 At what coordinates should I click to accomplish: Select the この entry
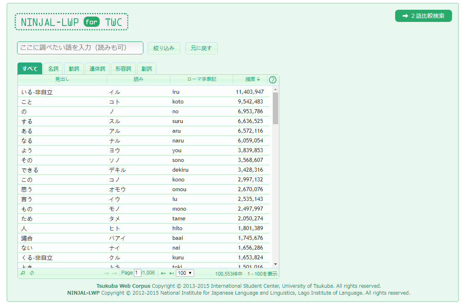tap(143, 180)
